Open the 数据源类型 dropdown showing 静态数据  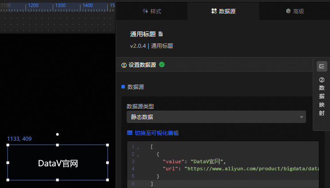(x=216, y=117)
